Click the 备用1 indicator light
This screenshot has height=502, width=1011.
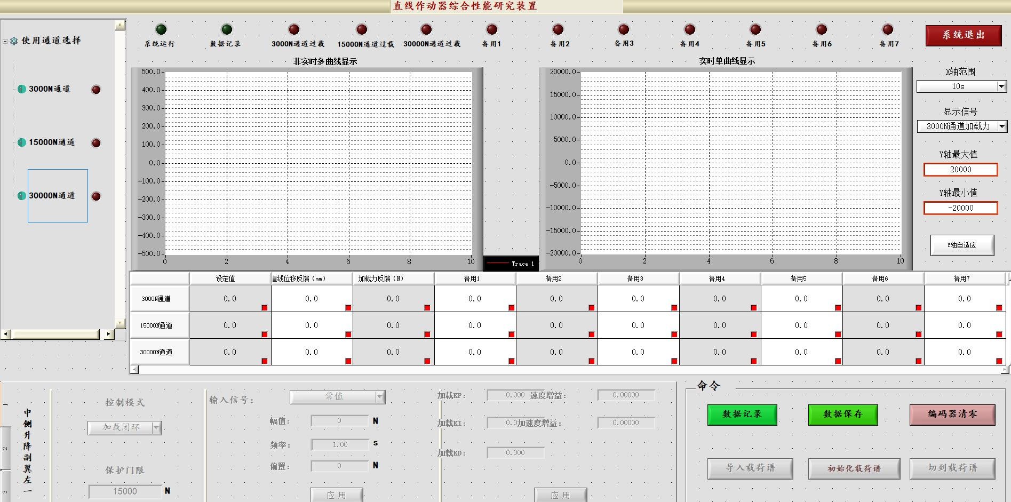(492, 29)
